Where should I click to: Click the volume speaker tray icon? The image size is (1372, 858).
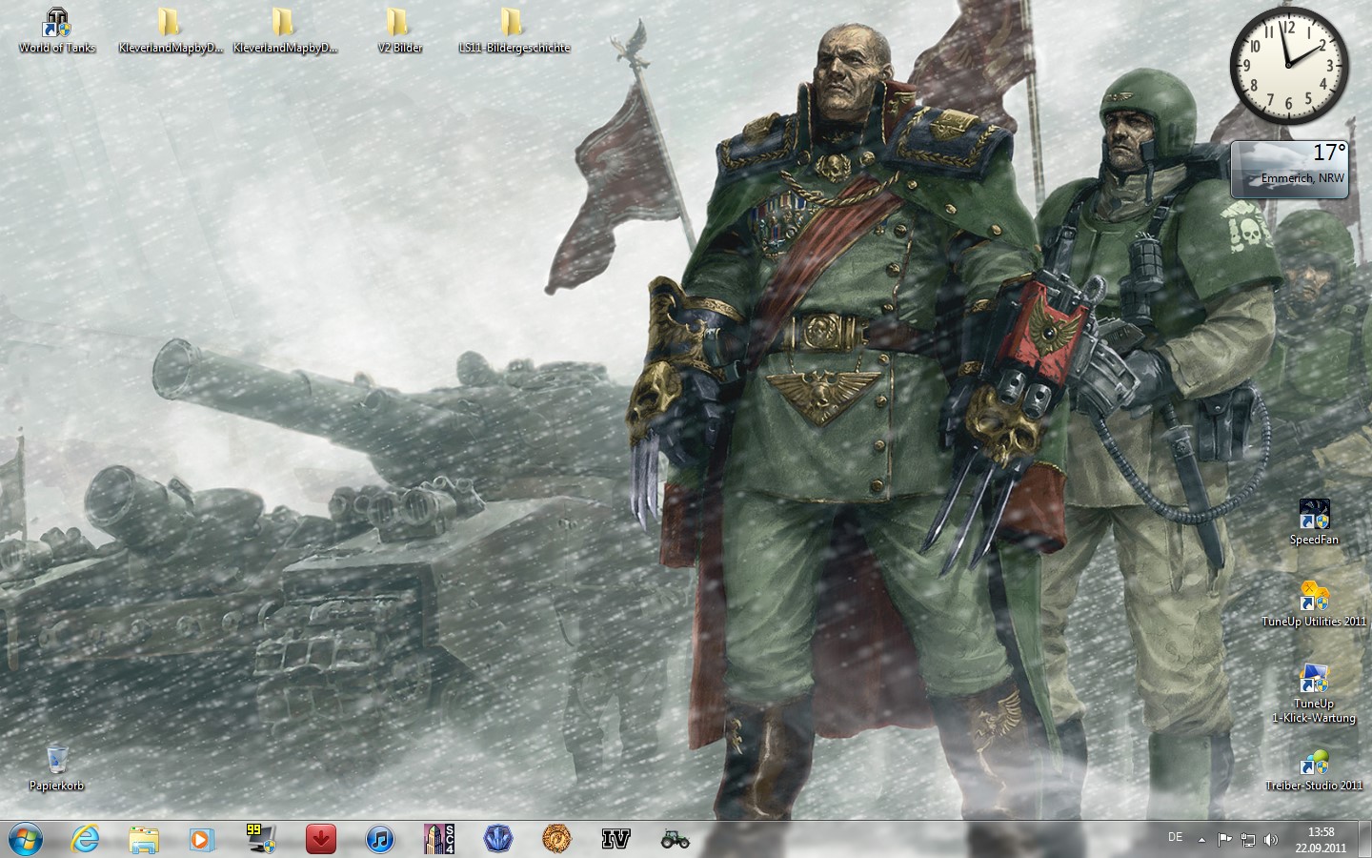pyautogui.click(x=1271, y=840)
